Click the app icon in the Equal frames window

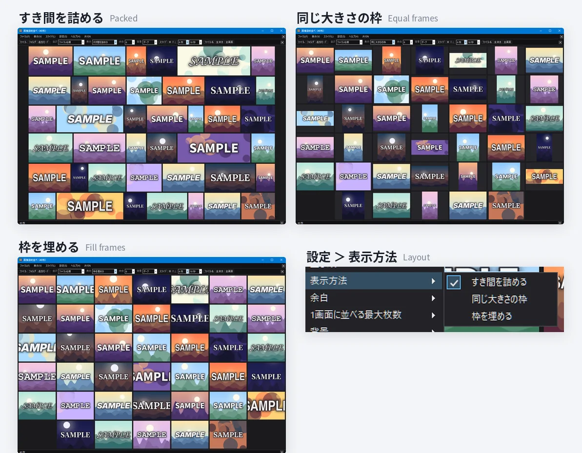(299, 31)
